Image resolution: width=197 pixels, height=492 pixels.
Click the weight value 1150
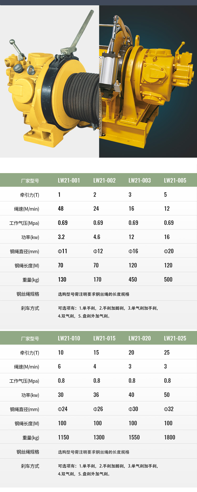[63, 437]
